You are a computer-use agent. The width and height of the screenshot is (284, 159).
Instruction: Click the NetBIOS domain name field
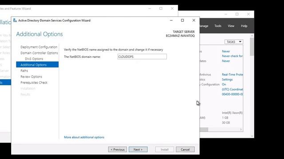tap(142, 57)
